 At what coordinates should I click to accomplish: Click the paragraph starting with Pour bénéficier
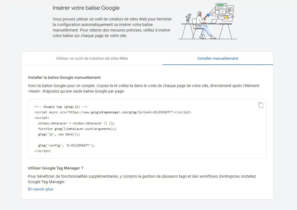[142, 179]
